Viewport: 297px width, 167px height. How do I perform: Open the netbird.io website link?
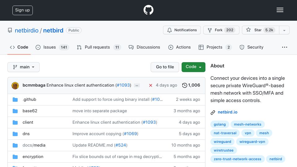click(227, 112)
